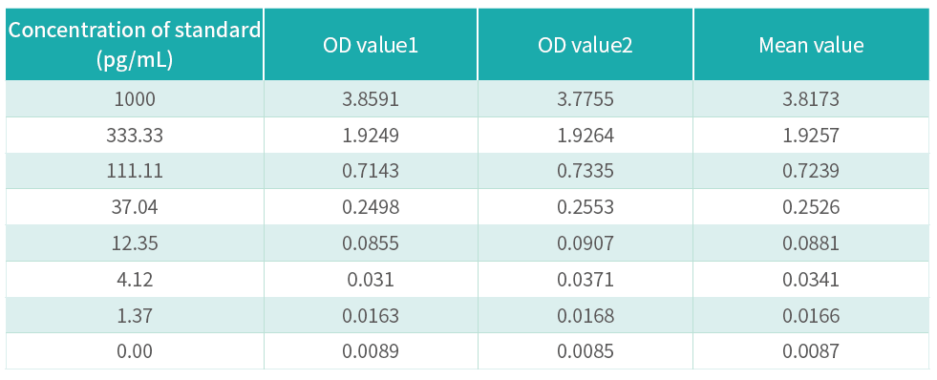Select the 0.0087 mean value cell
937x380 pixels.
[812, 350]
